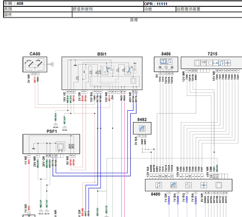Click the component label 8482
The image size is (242, 217).
click(142, 120)
